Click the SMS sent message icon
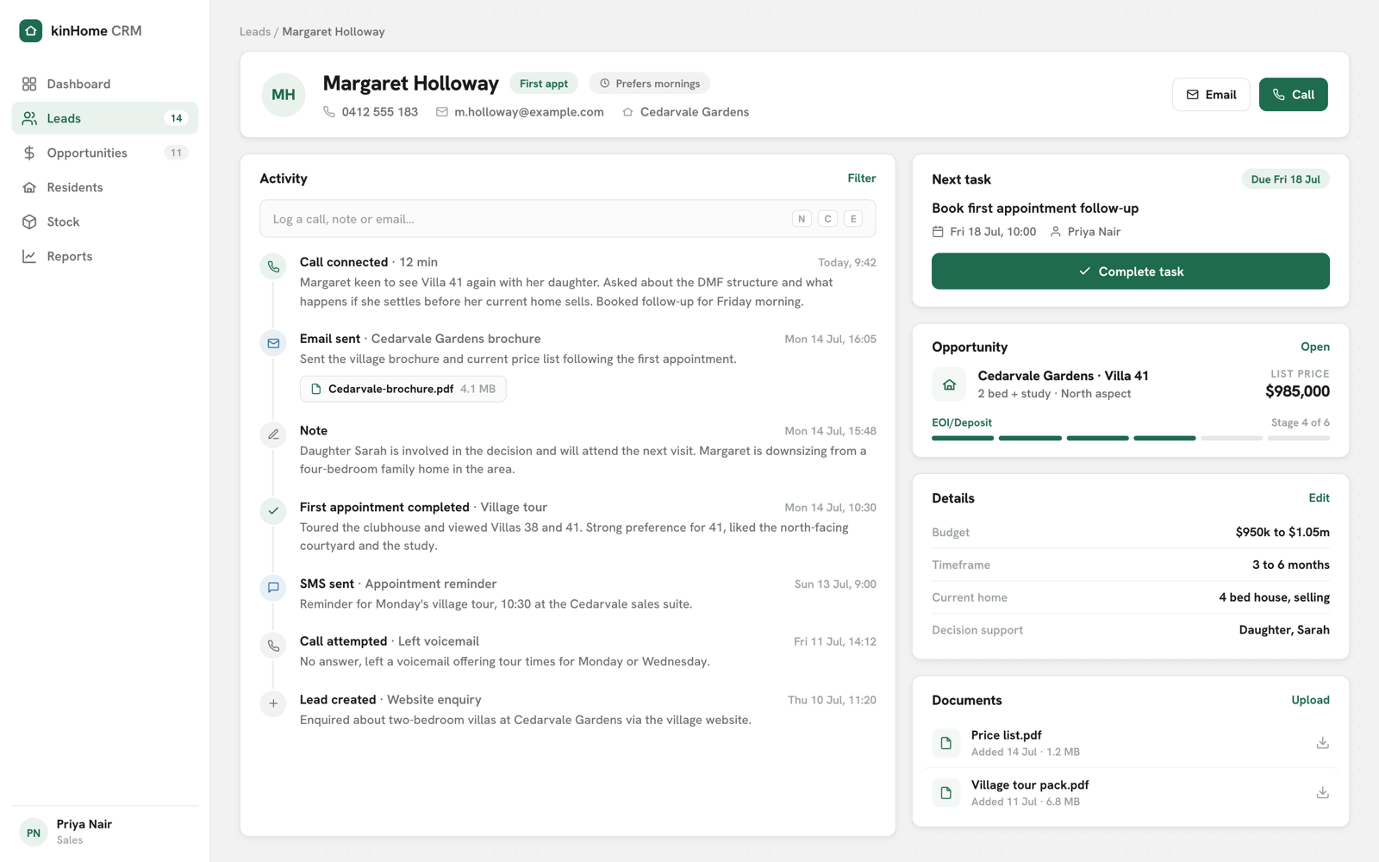The width and height of the screenshot is (1379, 862). pos(273,588)
